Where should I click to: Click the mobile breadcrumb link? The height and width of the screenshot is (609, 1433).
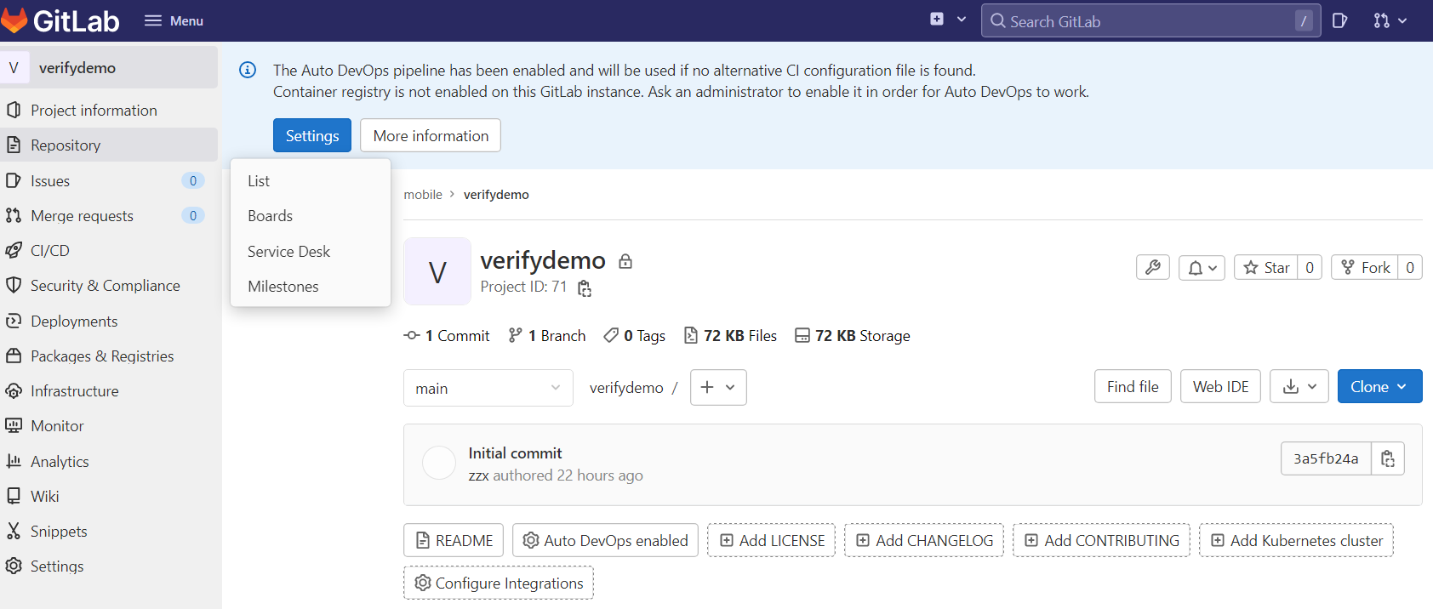[423, 194]
